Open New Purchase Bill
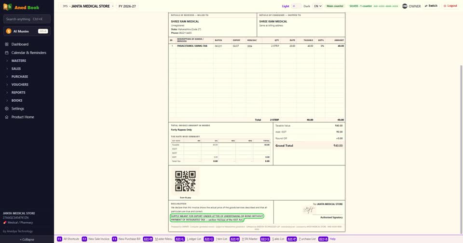 129,239
